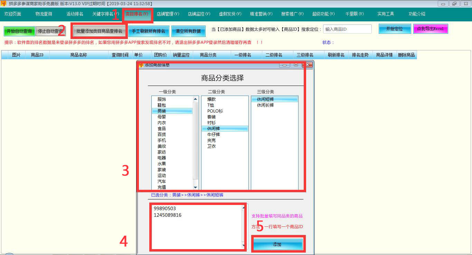Click the 清空所有数据 button
The width and height of the screenshot is (472, 255).
[x=188, y=31]
